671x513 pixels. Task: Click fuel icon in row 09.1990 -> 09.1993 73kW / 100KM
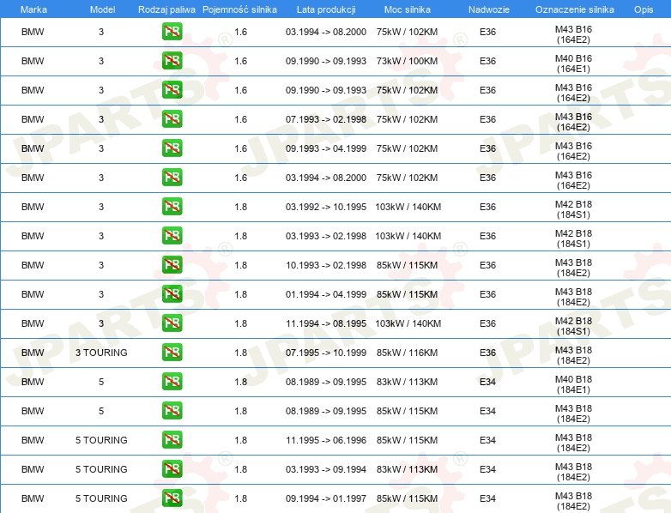coord(172,61)
